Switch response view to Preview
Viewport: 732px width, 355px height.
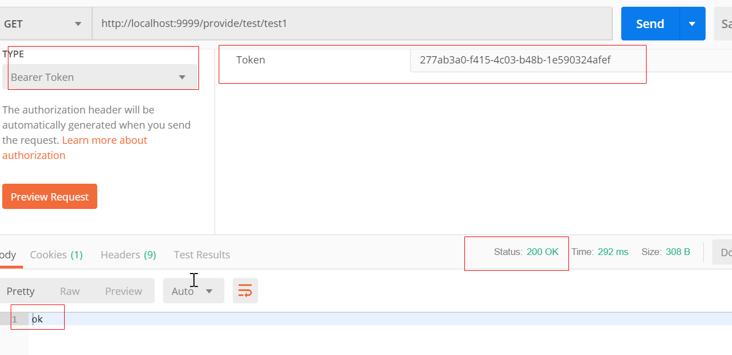coord(123,290)
